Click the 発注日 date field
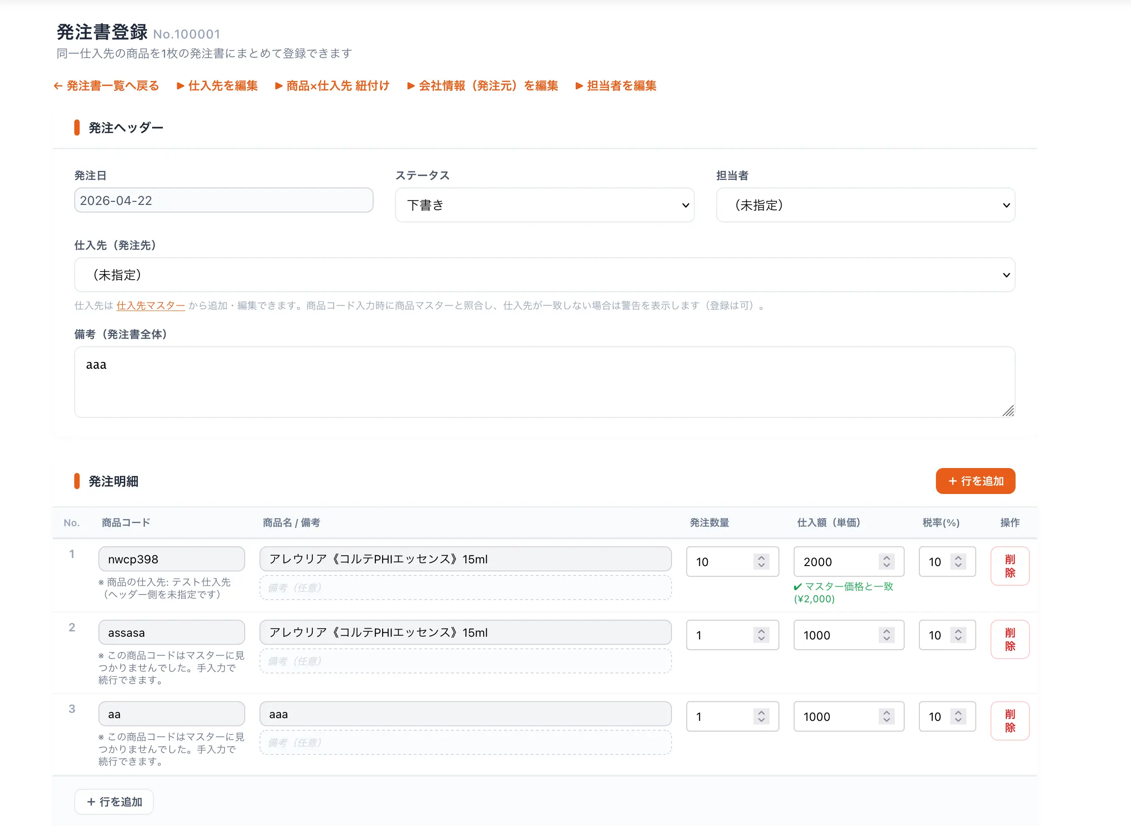The width and height of the screenshot is (1131, 826). click(x=223, y=200)
